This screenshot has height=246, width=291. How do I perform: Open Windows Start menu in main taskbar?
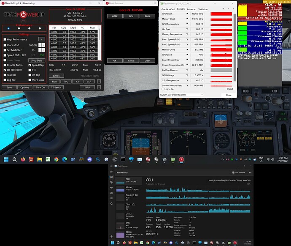coord(6,159)
